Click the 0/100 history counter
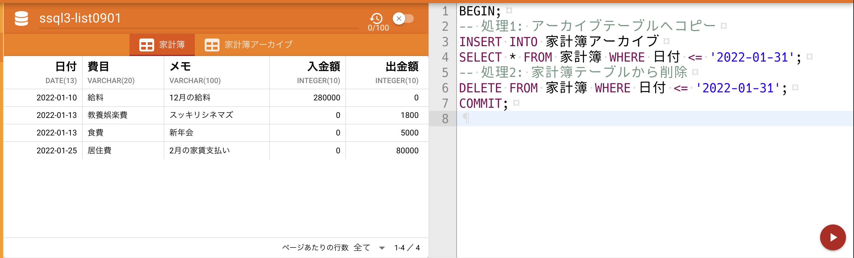 point(378,28)
